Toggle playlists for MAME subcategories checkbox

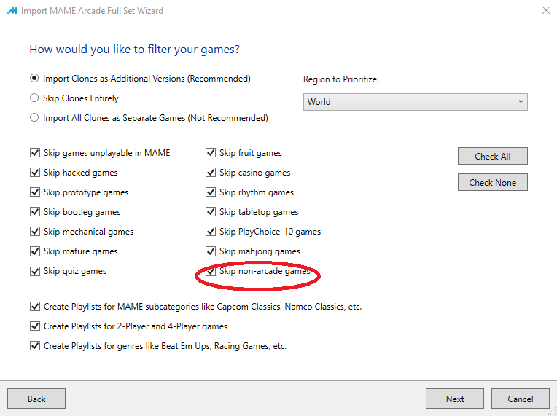tap(35, 306)
